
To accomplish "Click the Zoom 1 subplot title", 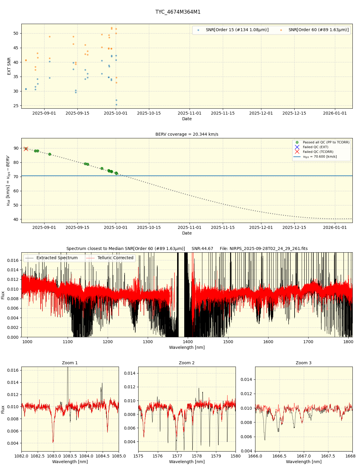I will (70, 363).
